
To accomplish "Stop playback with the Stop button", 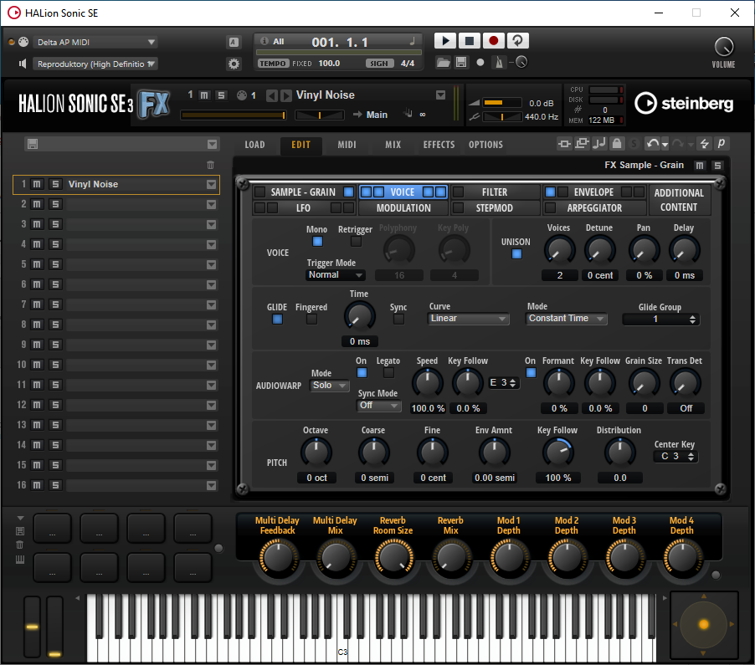I will tap(469, 41).
